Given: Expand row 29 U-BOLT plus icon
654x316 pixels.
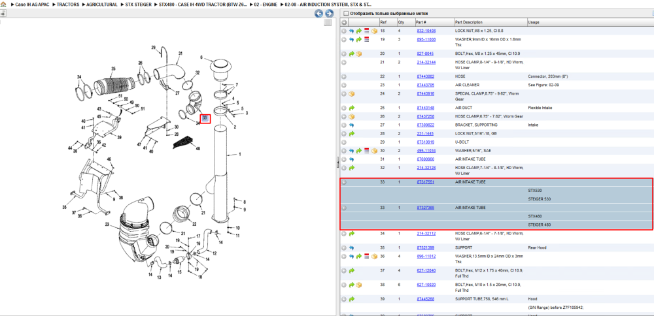Looking at the screenshot, I should pyautogui.click(x=344, y=142).
